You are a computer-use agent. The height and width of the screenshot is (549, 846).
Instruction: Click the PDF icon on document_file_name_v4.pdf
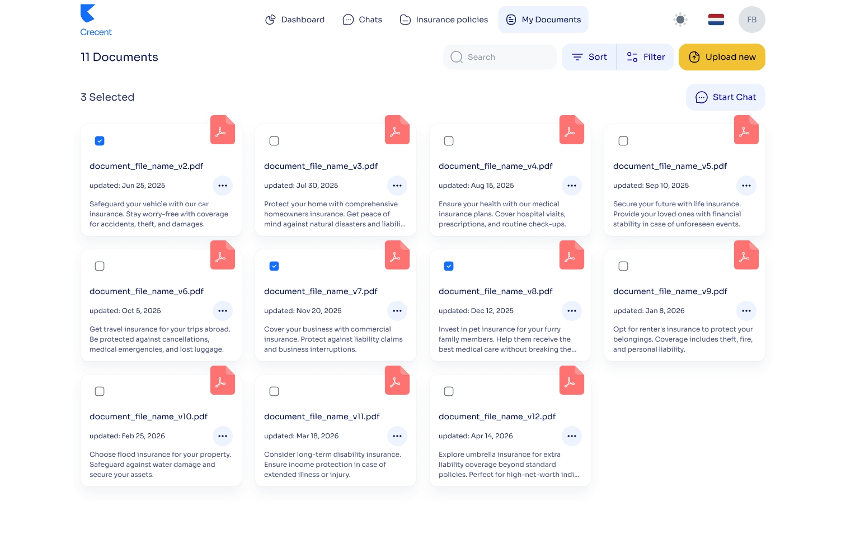tap(572, 130)
